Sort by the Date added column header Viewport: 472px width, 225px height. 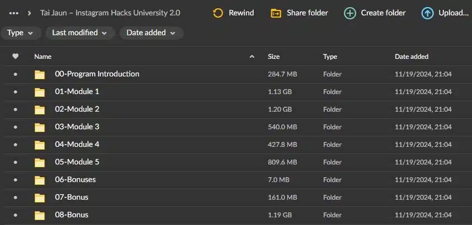pyautogui.click(x=411, y=57)
